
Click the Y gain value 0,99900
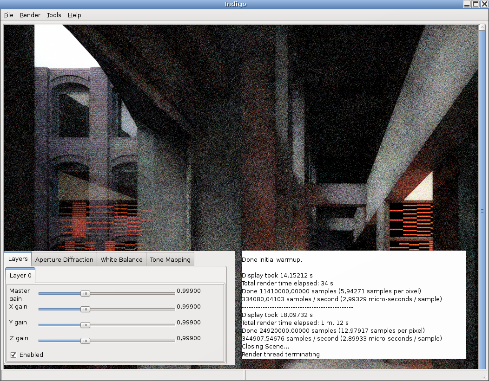point(189,323)
